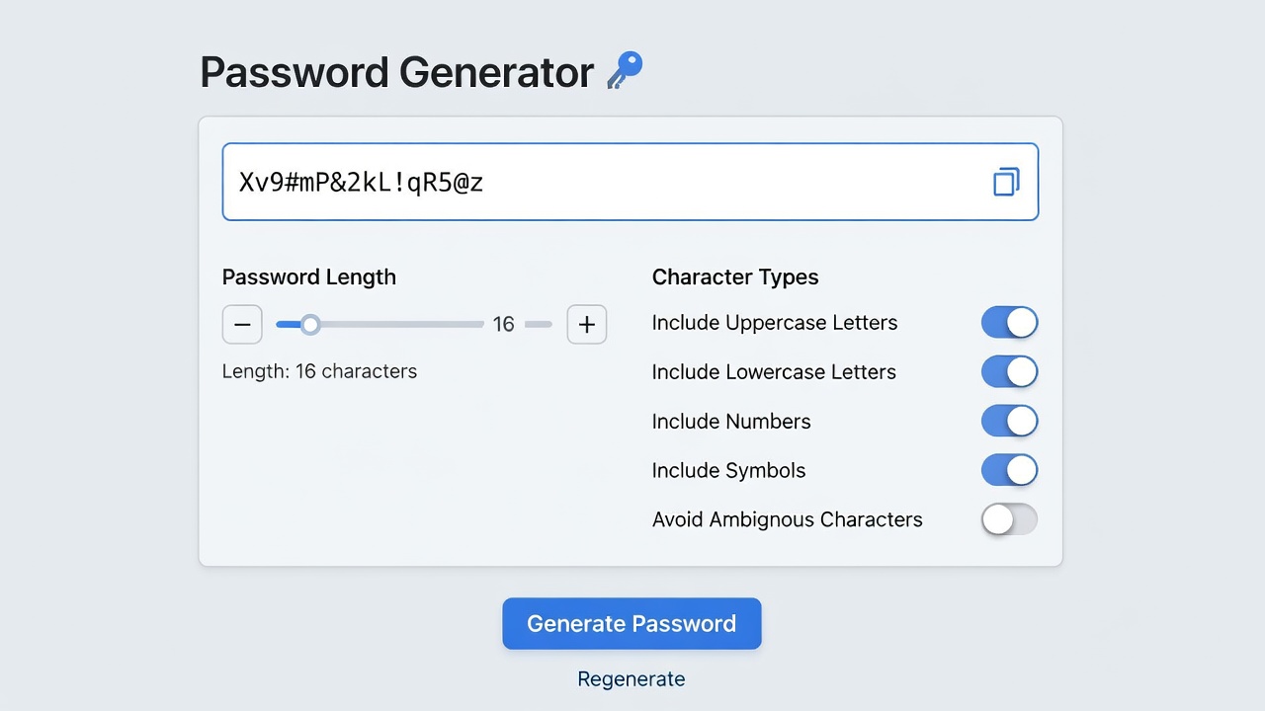Increase password length with the plus button
Viewport: 1265px width, 711px height.
[x=587, y=324]
